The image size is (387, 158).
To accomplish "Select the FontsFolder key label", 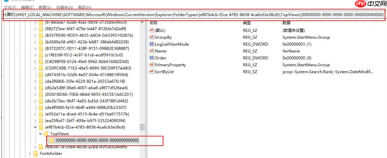I will point(51,154).
